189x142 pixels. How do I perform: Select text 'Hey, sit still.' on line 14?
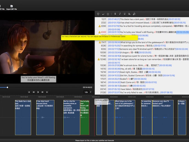pos(126,69)
